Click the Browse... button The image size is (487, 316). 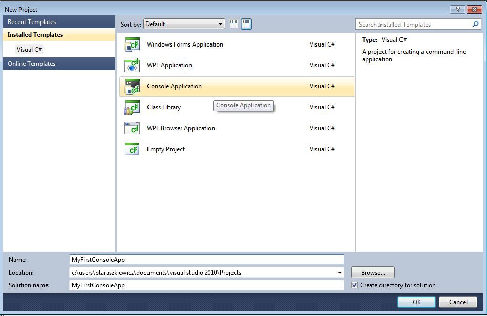373,273
